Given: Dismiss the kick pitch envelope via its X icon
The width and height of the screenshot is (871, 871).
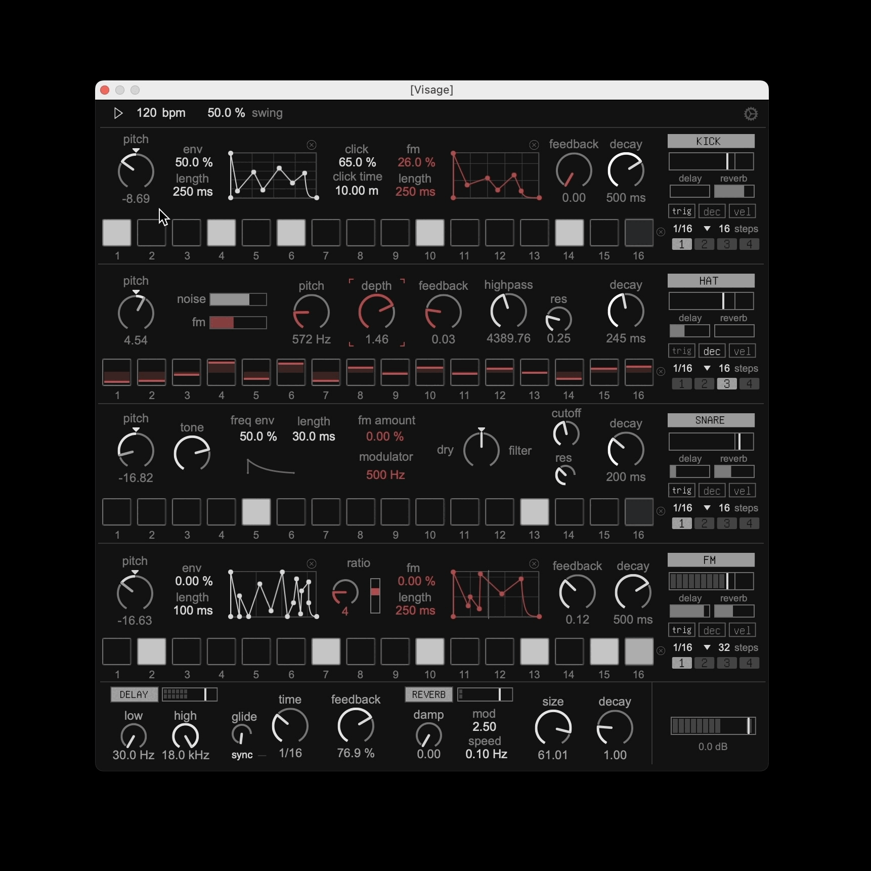Looking at the screenshot, I should [311, 145].
